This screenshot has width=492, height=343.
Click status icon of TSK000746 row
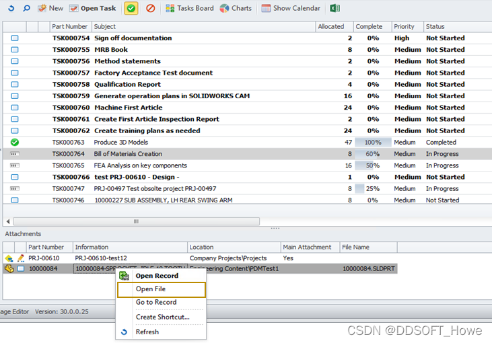coord(15,200)
